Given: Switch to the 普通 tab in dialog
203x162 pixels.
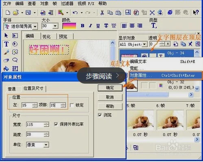Looking at the screenshot, I should [12, 89].
